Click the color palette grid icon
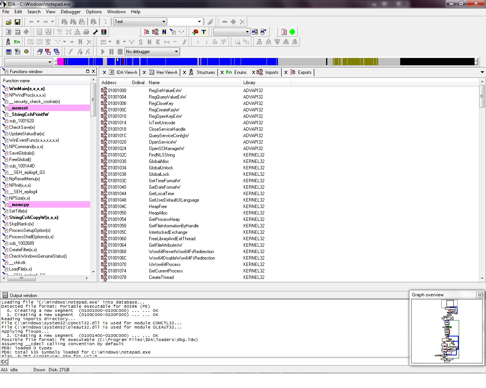486x388 pixels. coord(104,32)
